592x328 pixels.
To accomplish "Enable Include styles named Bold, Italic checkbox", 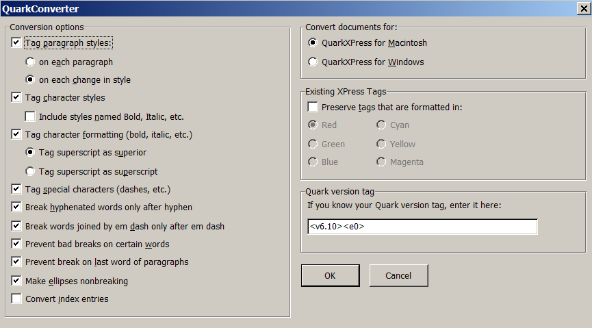I will [30, 116].
